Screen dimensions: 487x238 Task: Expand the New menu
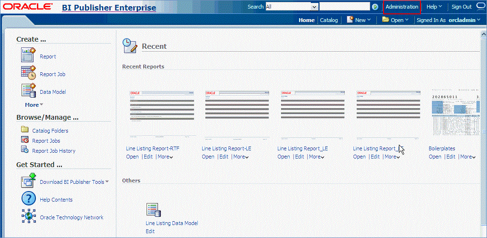363,20
